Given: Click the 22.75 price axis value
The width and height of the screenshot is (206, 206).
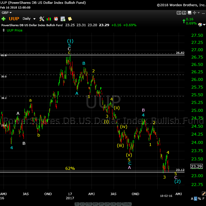Looking at the screenshot, I should pyautogui.click(x=197, y=185).
